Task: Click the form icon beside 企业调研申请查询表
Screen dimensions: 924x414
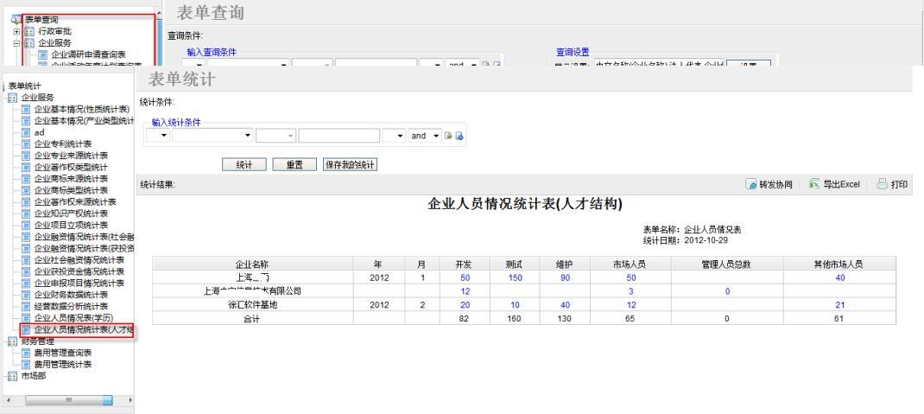Action: point(42,54)
